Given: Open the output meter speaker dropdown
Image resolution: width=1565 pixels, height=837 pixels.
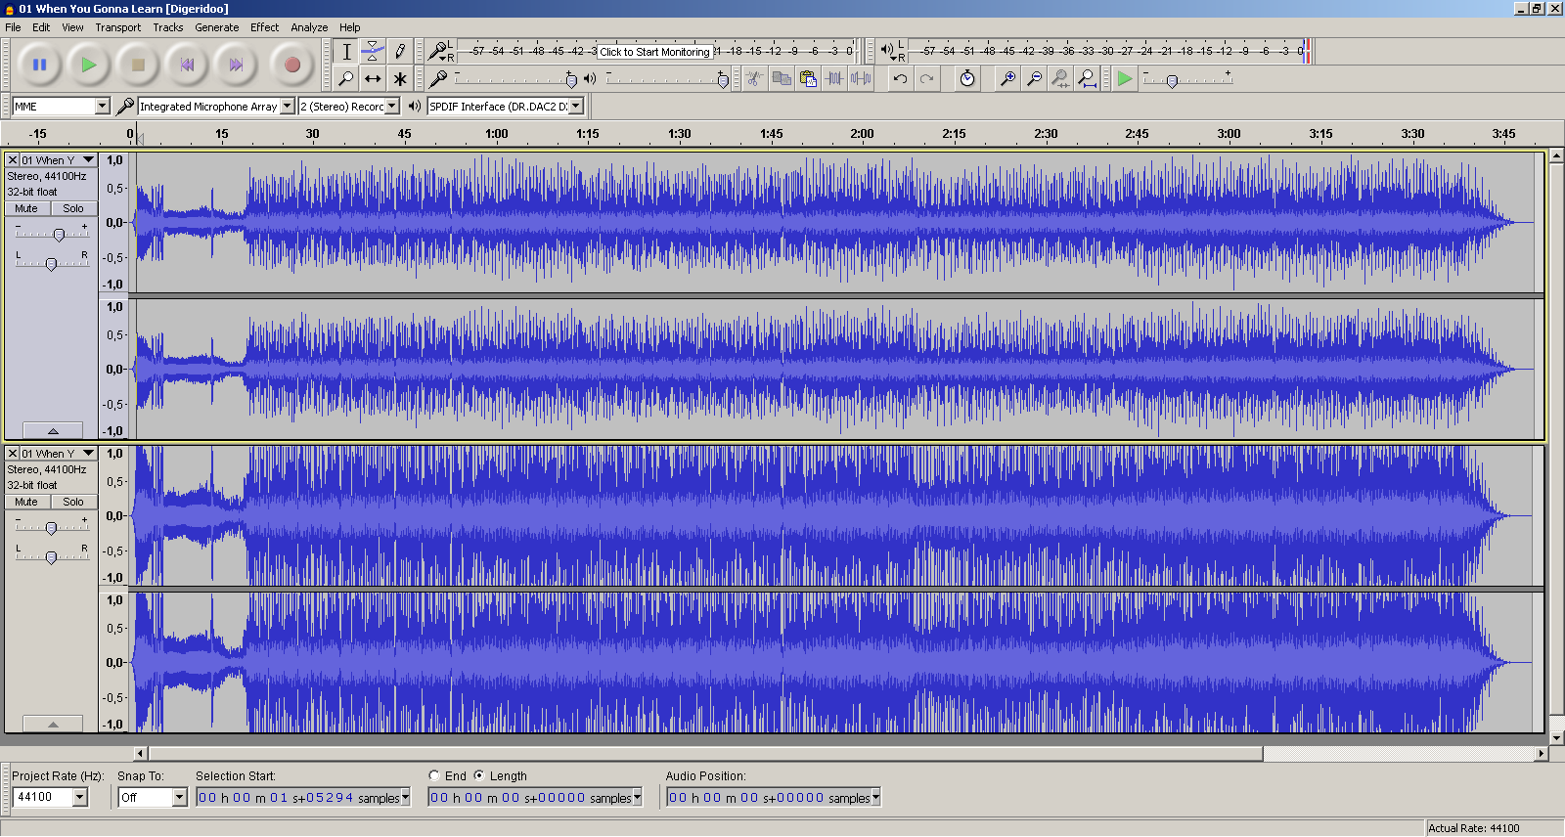Looking at the screenshot, I should (891, 50).
